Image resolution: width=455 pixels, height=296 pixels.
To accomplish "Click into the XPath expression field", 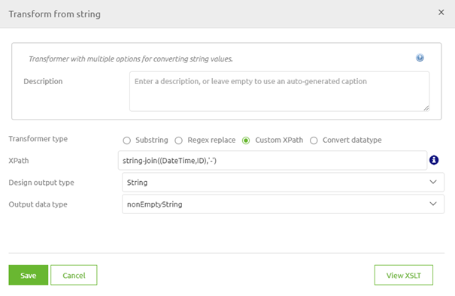I will pos(272,160).
